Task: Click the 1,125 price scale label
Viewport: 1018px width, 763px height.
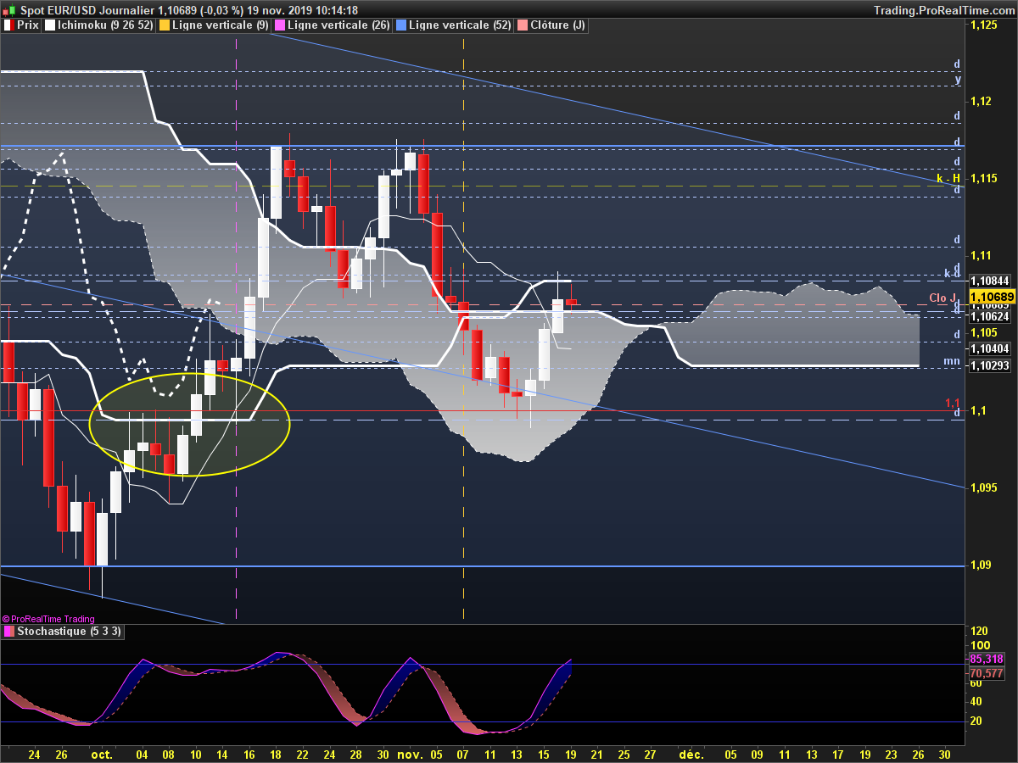Action: click(982, 25)
